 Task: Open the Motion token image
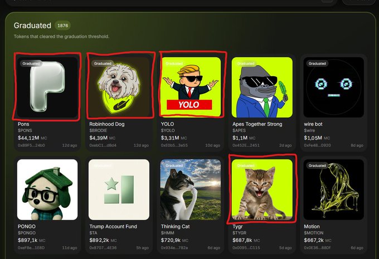(333, 190)
